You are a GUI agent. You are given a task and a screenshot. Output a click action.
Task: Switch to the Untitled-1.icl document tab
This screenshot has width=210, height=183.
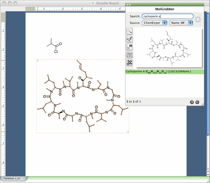(x=13, y=179)
